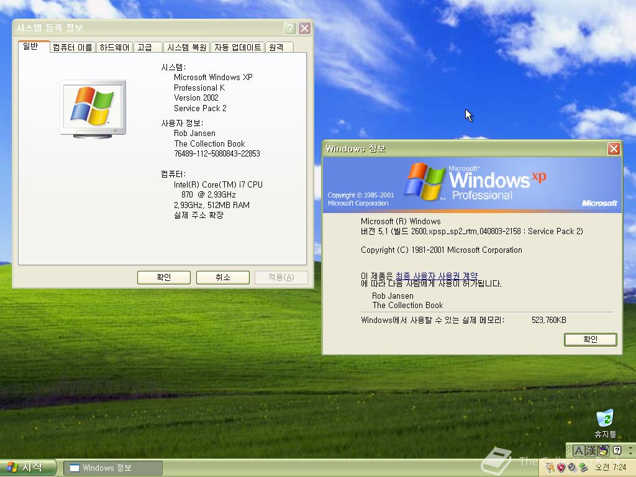The height and width of the screenshot is (477, 636).
Task: Click the 'Copyright (C) 1981-2001 Microsoft Corporation' line
Action: coord(442,250)
